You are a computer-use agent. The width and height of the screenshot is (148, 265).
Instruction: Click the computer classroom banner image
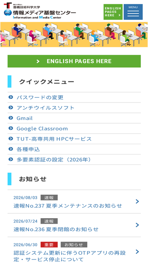(x=74, y=35)
